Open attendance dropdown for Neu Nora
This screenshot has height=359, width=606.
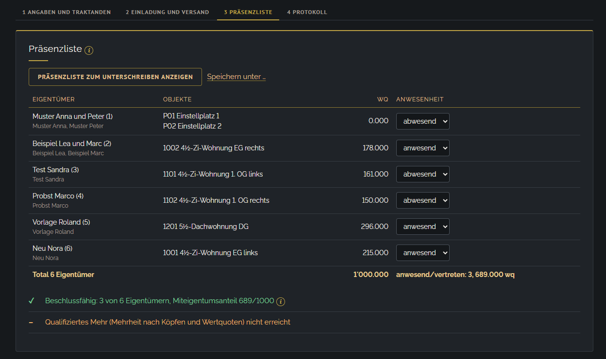(x=423, y=253)
